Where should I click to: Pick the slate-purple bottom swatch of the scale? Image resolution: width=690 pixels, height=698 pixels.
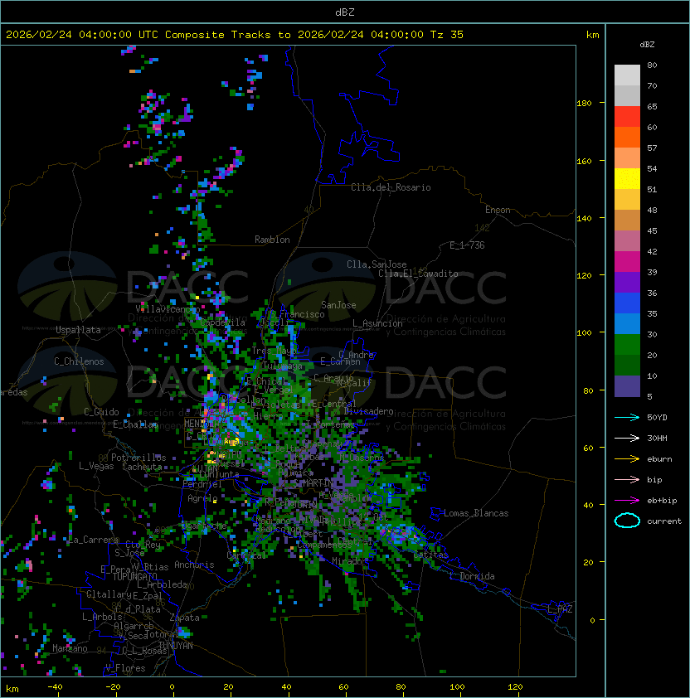point(627,386)
